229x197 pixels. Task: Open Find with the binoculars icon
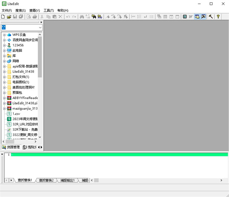pos(82,17)
